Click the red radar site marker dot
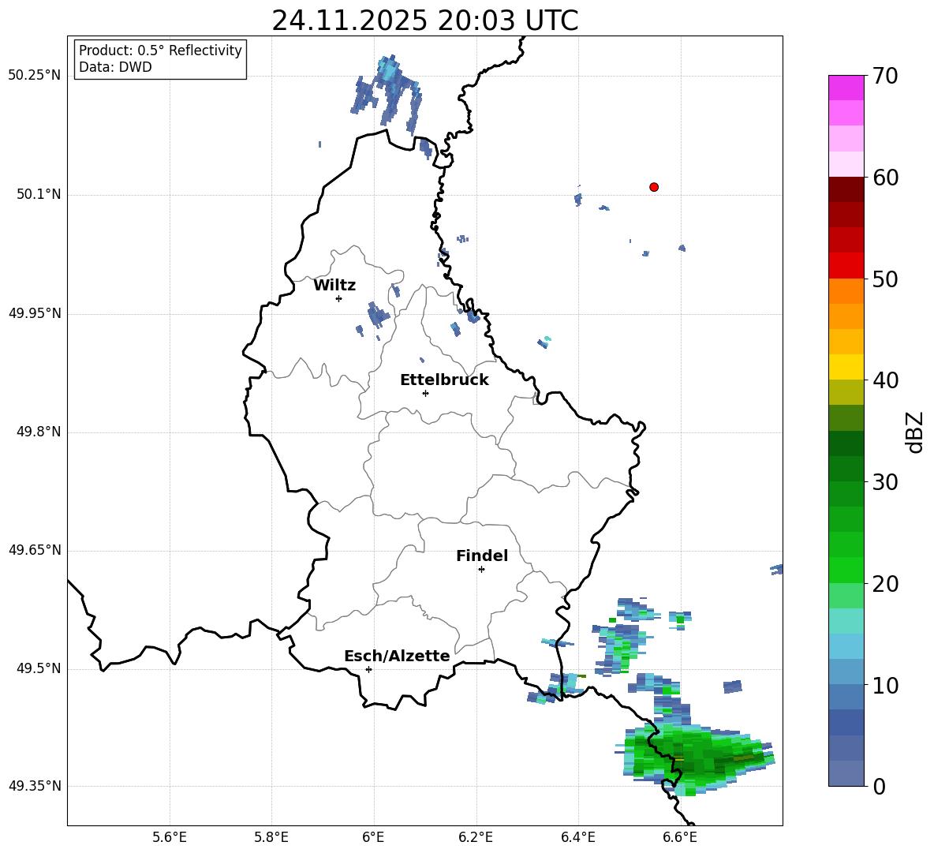 pos(653,187)
